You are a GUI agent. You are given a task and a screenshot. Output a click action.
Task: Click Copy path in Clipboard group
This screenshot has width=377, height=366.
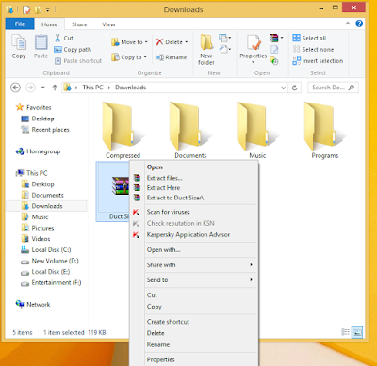point(73,50)
